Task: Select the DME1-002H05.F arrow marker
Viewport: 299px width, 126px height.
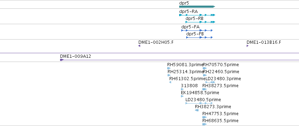Action: click(139, 46)
